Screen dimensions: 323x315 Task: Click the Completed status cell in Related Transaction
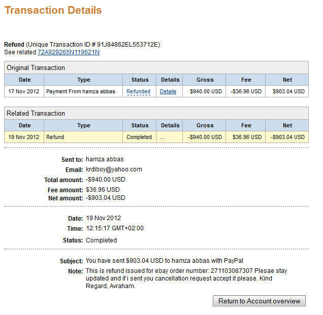coord(139,137)
